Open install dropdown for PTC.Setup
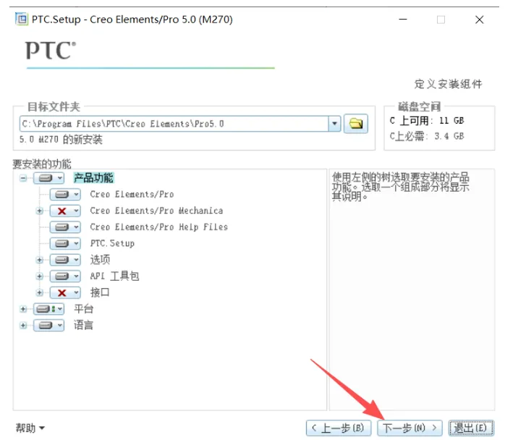505x440 pixels. 65,243
